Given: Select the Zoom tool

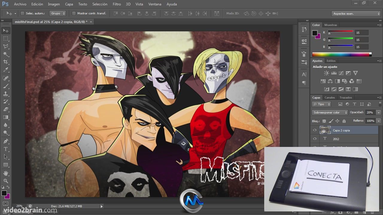Looking at the screenshot, I should (6, 181).
